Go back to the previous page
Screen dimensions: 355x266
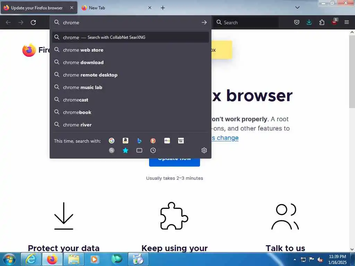(x=8, y=23)
